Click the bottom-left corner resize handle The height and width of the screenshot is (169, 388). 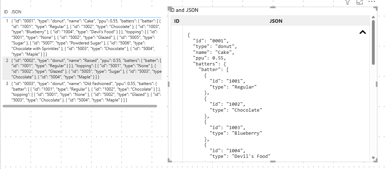[170, 160]
